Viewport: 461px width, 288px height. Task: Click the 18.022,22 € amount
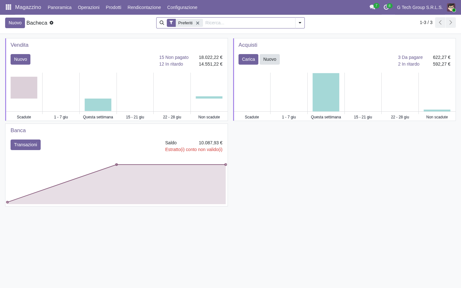211,57
